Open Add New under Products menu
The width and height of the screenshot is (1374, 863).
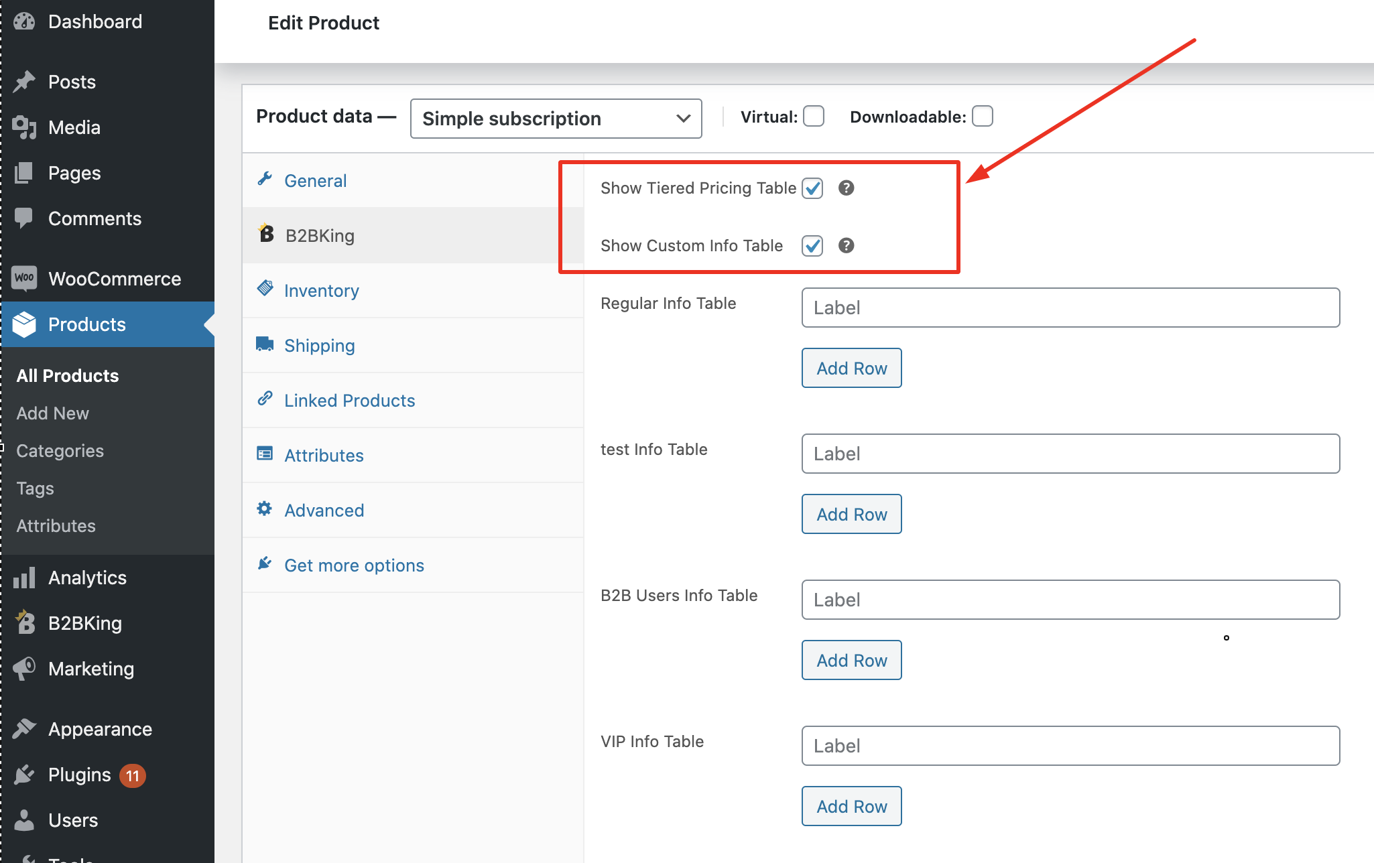coord(52,413)
